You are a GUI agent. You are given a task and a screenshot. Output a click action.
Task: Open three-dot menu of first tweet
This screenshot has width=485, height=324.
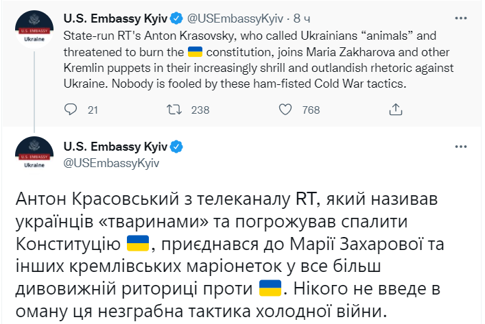(460, 18)
